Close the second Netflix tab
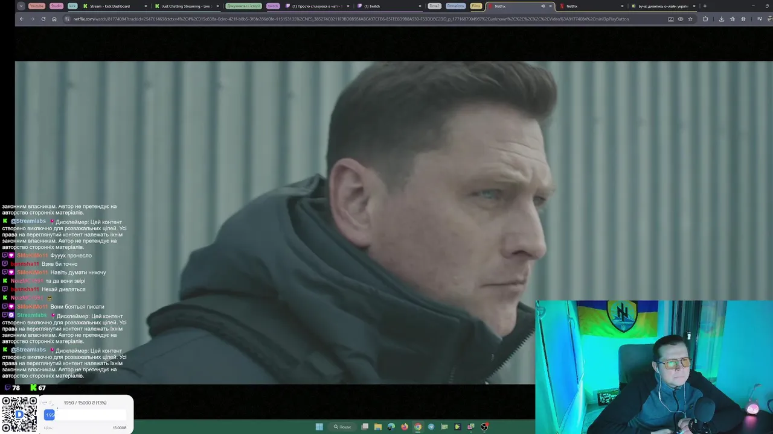This screenshot has height=434, width=773. tap(623, 6)
